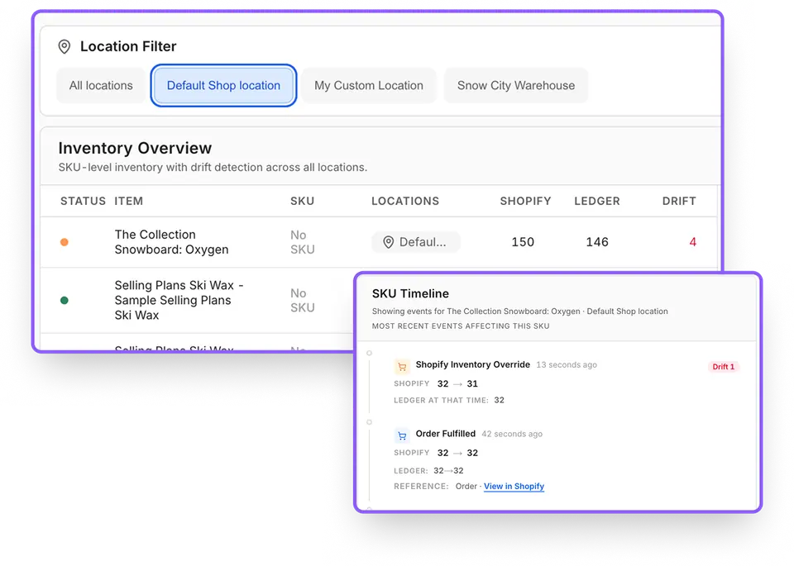Click Ledger at that time value 32
Screen dimensions: 794x566
coord(500,400)
